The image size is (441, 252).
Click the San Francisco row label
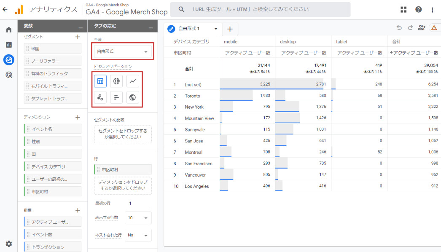[199, 164]
